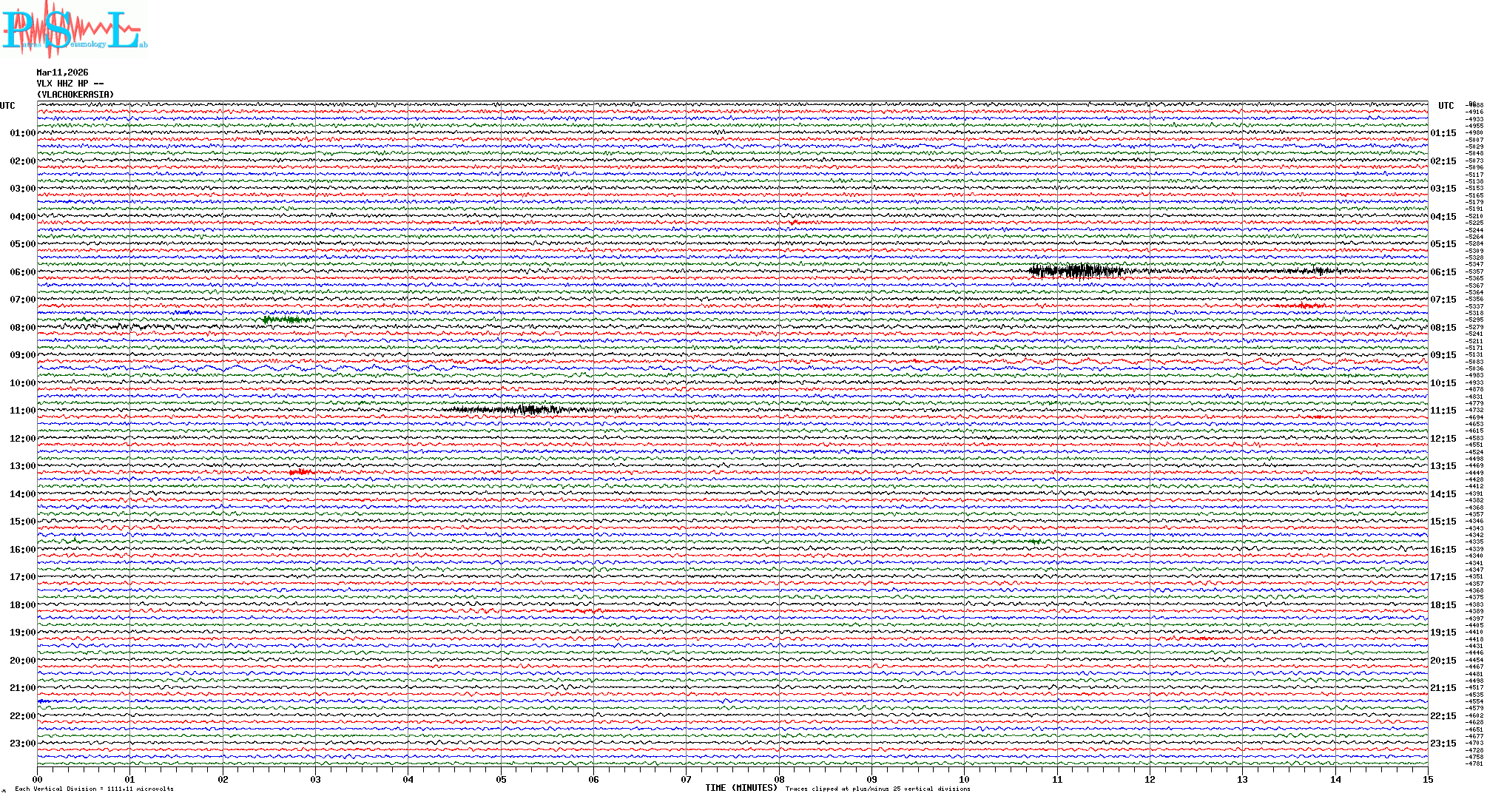Click minute 11 on the bottom axis
1487x799 pixels.
coord(1057,779)
